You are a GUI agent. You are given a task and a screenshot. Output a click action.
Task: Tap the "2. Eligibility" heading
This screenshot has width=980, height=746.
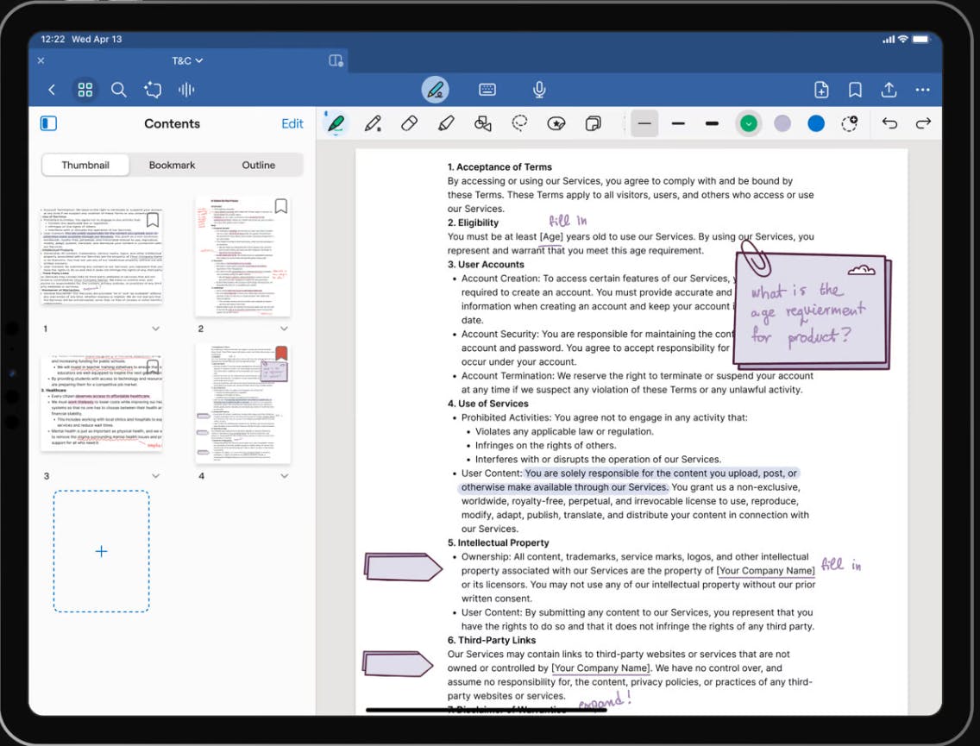tap(473, 223)
